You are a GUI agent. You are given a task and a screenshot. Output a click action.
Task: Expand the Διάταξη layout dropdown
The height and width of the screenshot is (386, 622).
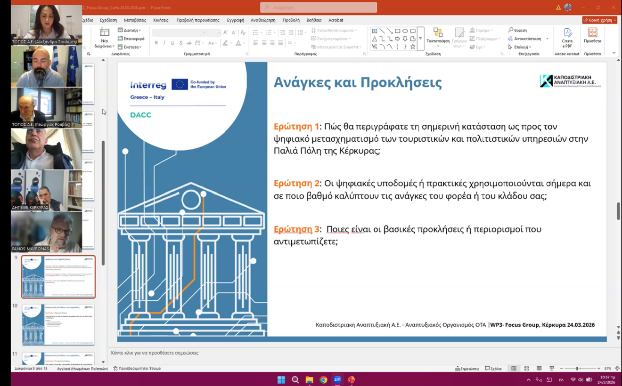pyautogui.click(x=130, y=30)
